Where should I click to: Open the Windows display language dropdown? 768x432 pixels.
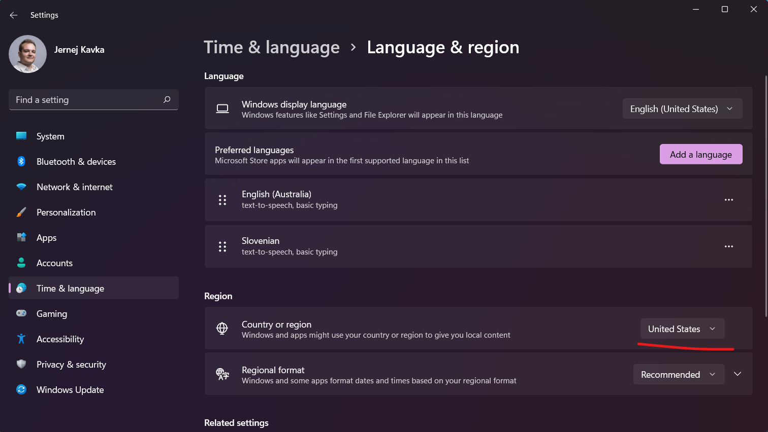pos(682,109)
